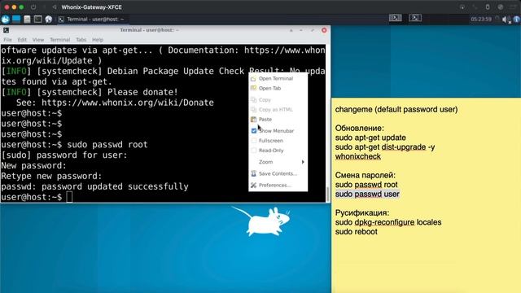Image resolution: width=521 pixels, height=293 pixels.
Task: Select Paste in the context menu
Action: [278, 120]
